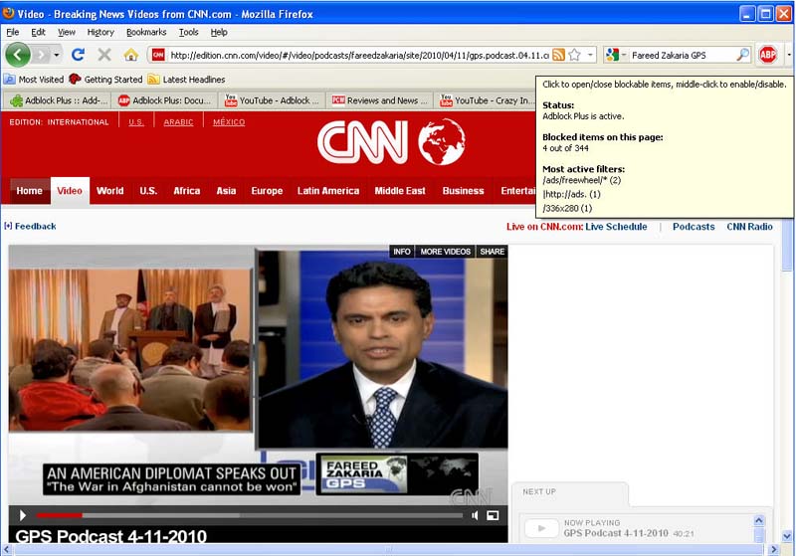Screen dimensions: 796x556
Task: Select the Video nav tab
Action: click(x=70, y=191)
